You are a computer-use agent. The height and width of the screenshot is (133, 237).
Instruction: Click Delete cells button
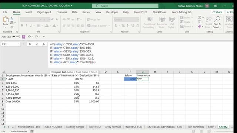(x=187, y=22)
